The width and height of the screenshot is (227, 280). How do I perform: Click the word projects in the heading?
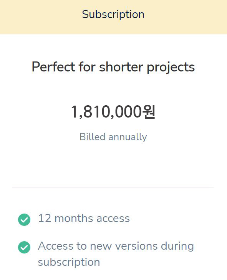(171, 68)
